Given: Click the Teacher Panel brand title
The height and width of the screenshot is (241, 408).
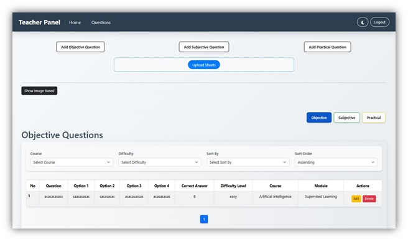Looking at the screenshot, I should click(x=39, y=22).
